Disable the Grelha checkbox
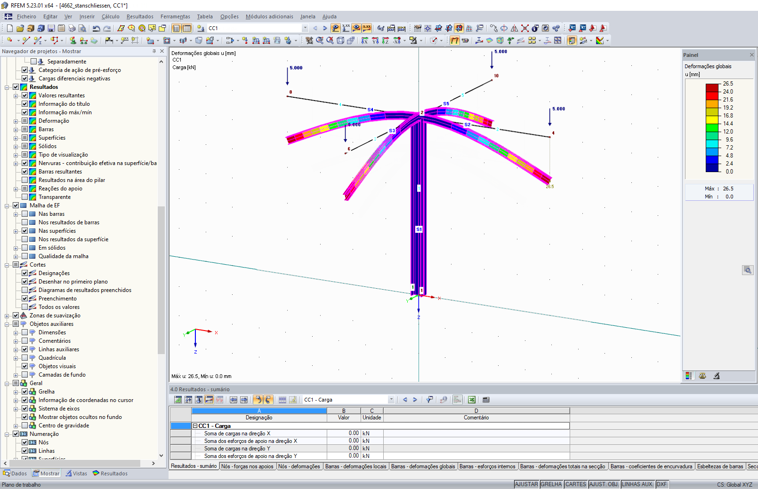 pyautogui.click(x=25, y=392)
